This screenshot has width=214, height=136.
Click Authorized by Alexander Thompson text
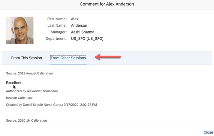pos(32,91)
